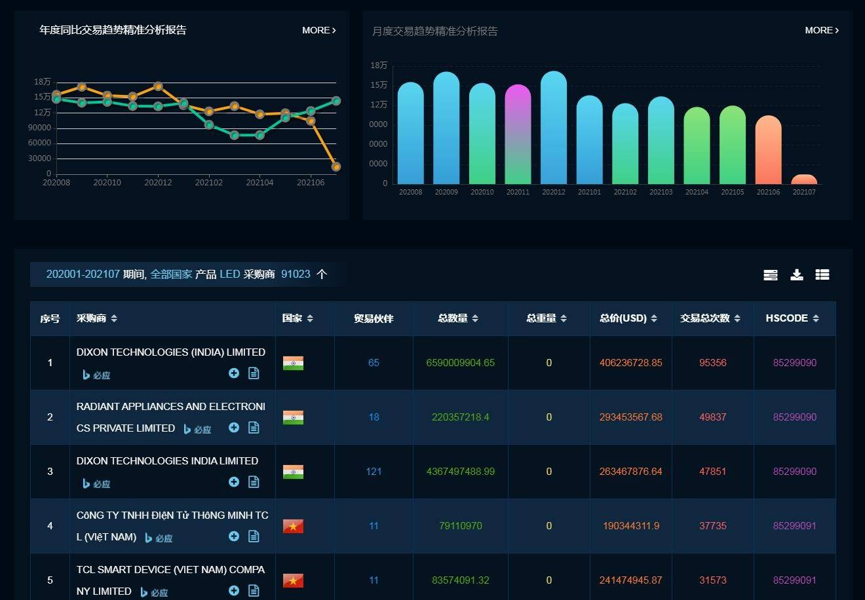Click HSCODE 85299091 in row 4
The image size is (865, 600).
[x=794, y=526]
